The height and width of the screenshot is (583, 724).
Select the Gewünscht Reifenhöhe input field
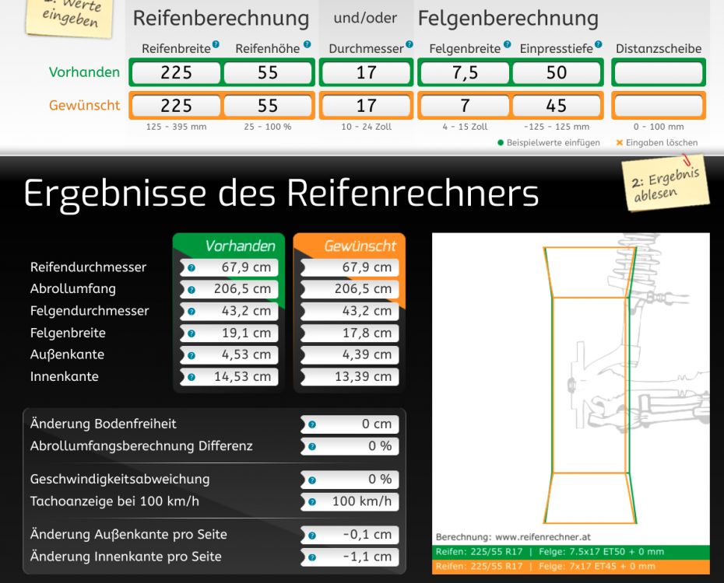pyautogui.click(x=268, y=106)
